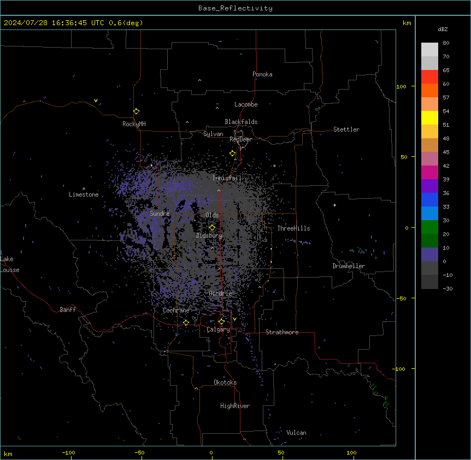Pick the red 60-65 dBZ legend swatch
Viewport: 471px width, 460px height.
pyautogui.click(x=429, y=77)
